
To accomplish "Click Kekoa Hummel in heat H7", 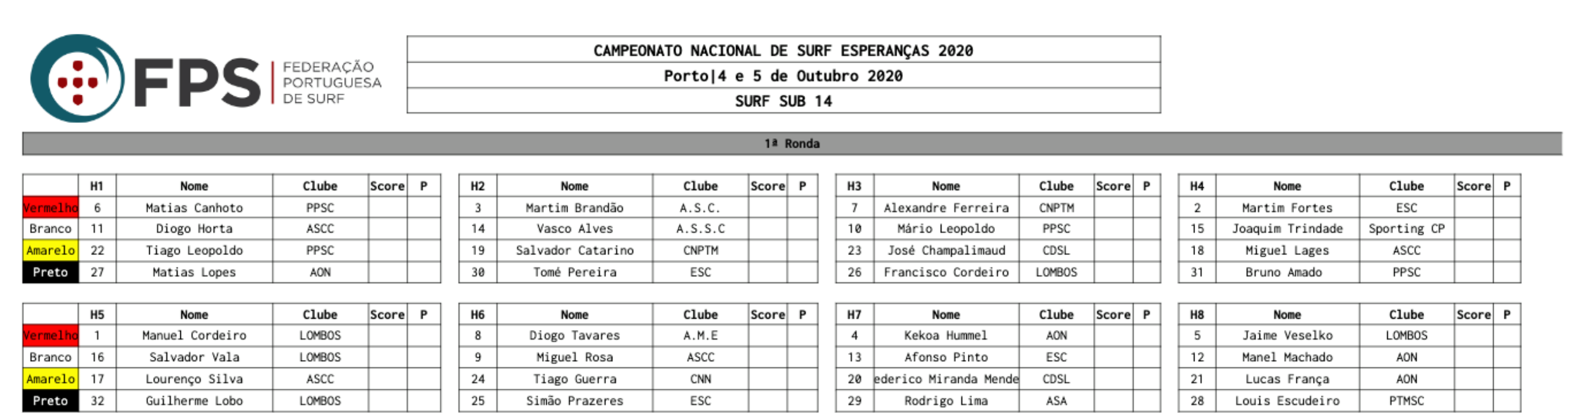I will coord(946,335).
